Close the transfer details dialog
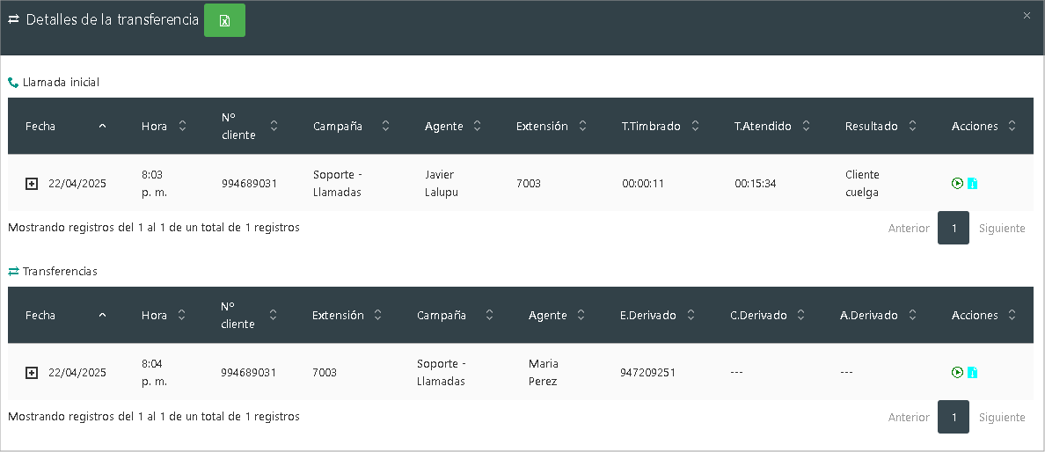 [1027, 15]
